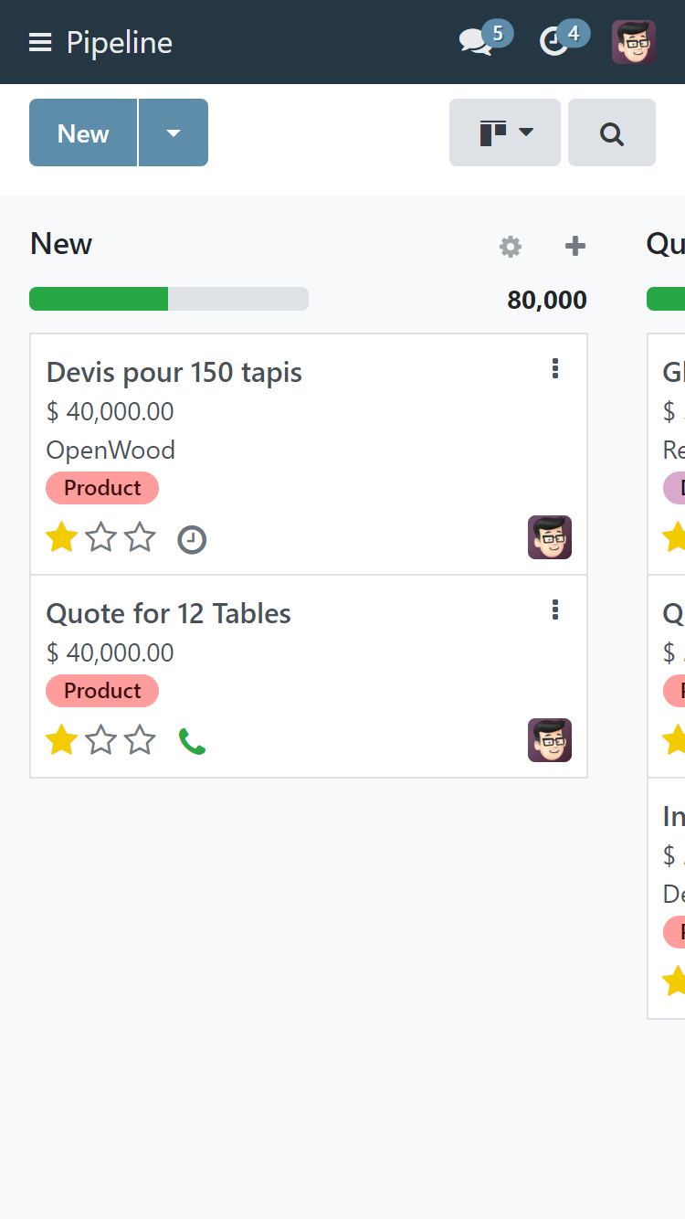This screenshot has height=1219, width=685.
Task: Click the green progress bar of New column
Action: click(x=99, y=299)
